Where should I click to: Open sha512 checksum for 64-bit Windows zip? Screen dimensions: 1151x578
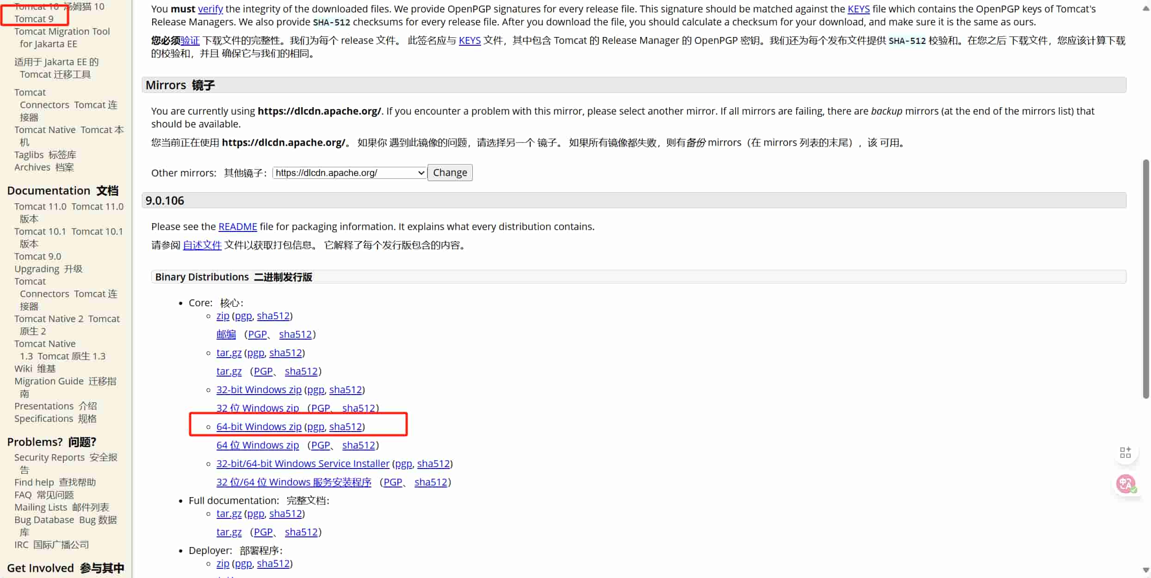click(345, 426)
